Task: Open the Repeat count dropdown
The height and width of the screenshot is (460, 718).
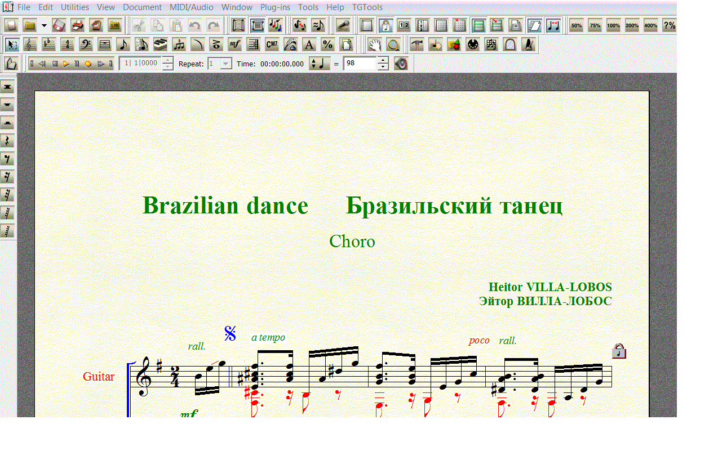Action: tap(226, 64)
